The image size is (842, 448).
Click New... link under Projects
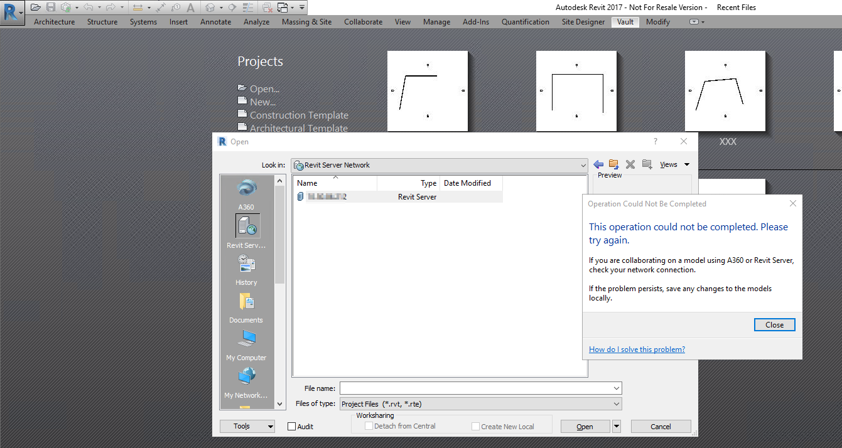pos(262,102)
